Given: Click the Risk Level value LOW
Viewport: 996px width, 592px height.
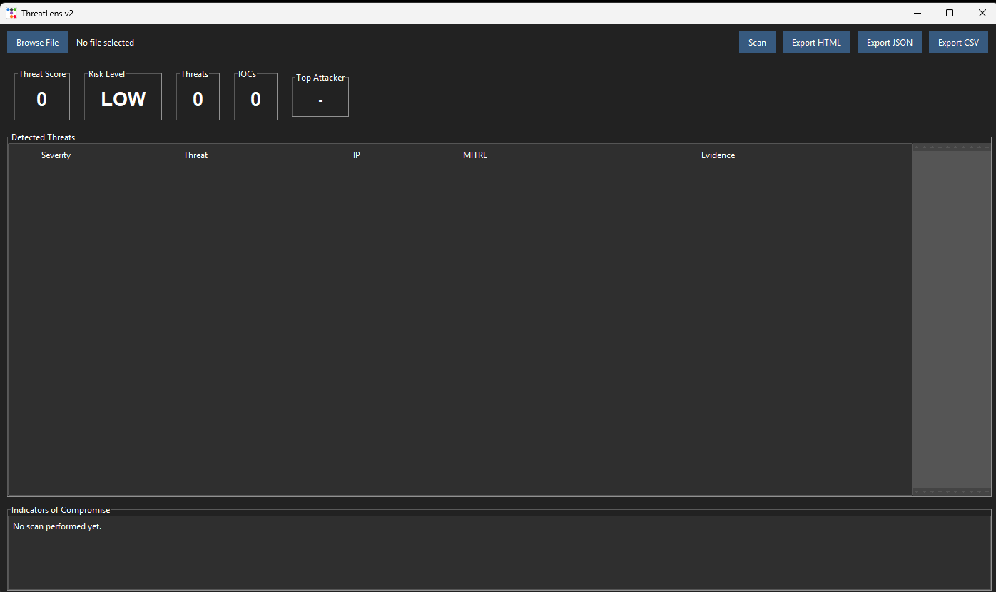Looking at the screenshot, I should (123, 99).
